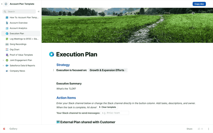The width and height of the screenshot is (213, 133).
Task: Open the three-dot more options menu
Action: tap(209, 129)
